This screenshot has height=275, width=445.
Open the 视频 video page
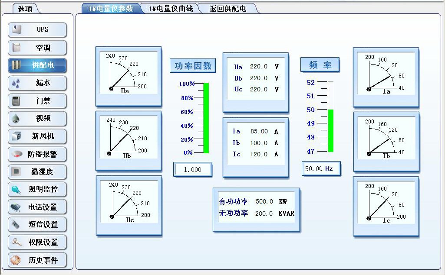[37, 118]
